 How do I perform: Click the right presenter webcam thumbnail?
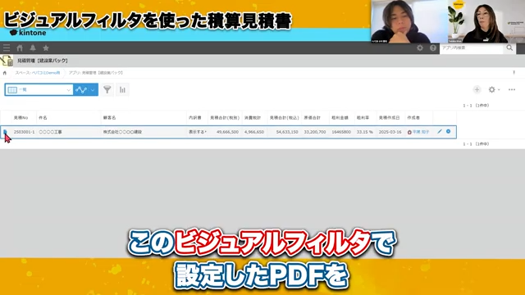tap(486, 21)
